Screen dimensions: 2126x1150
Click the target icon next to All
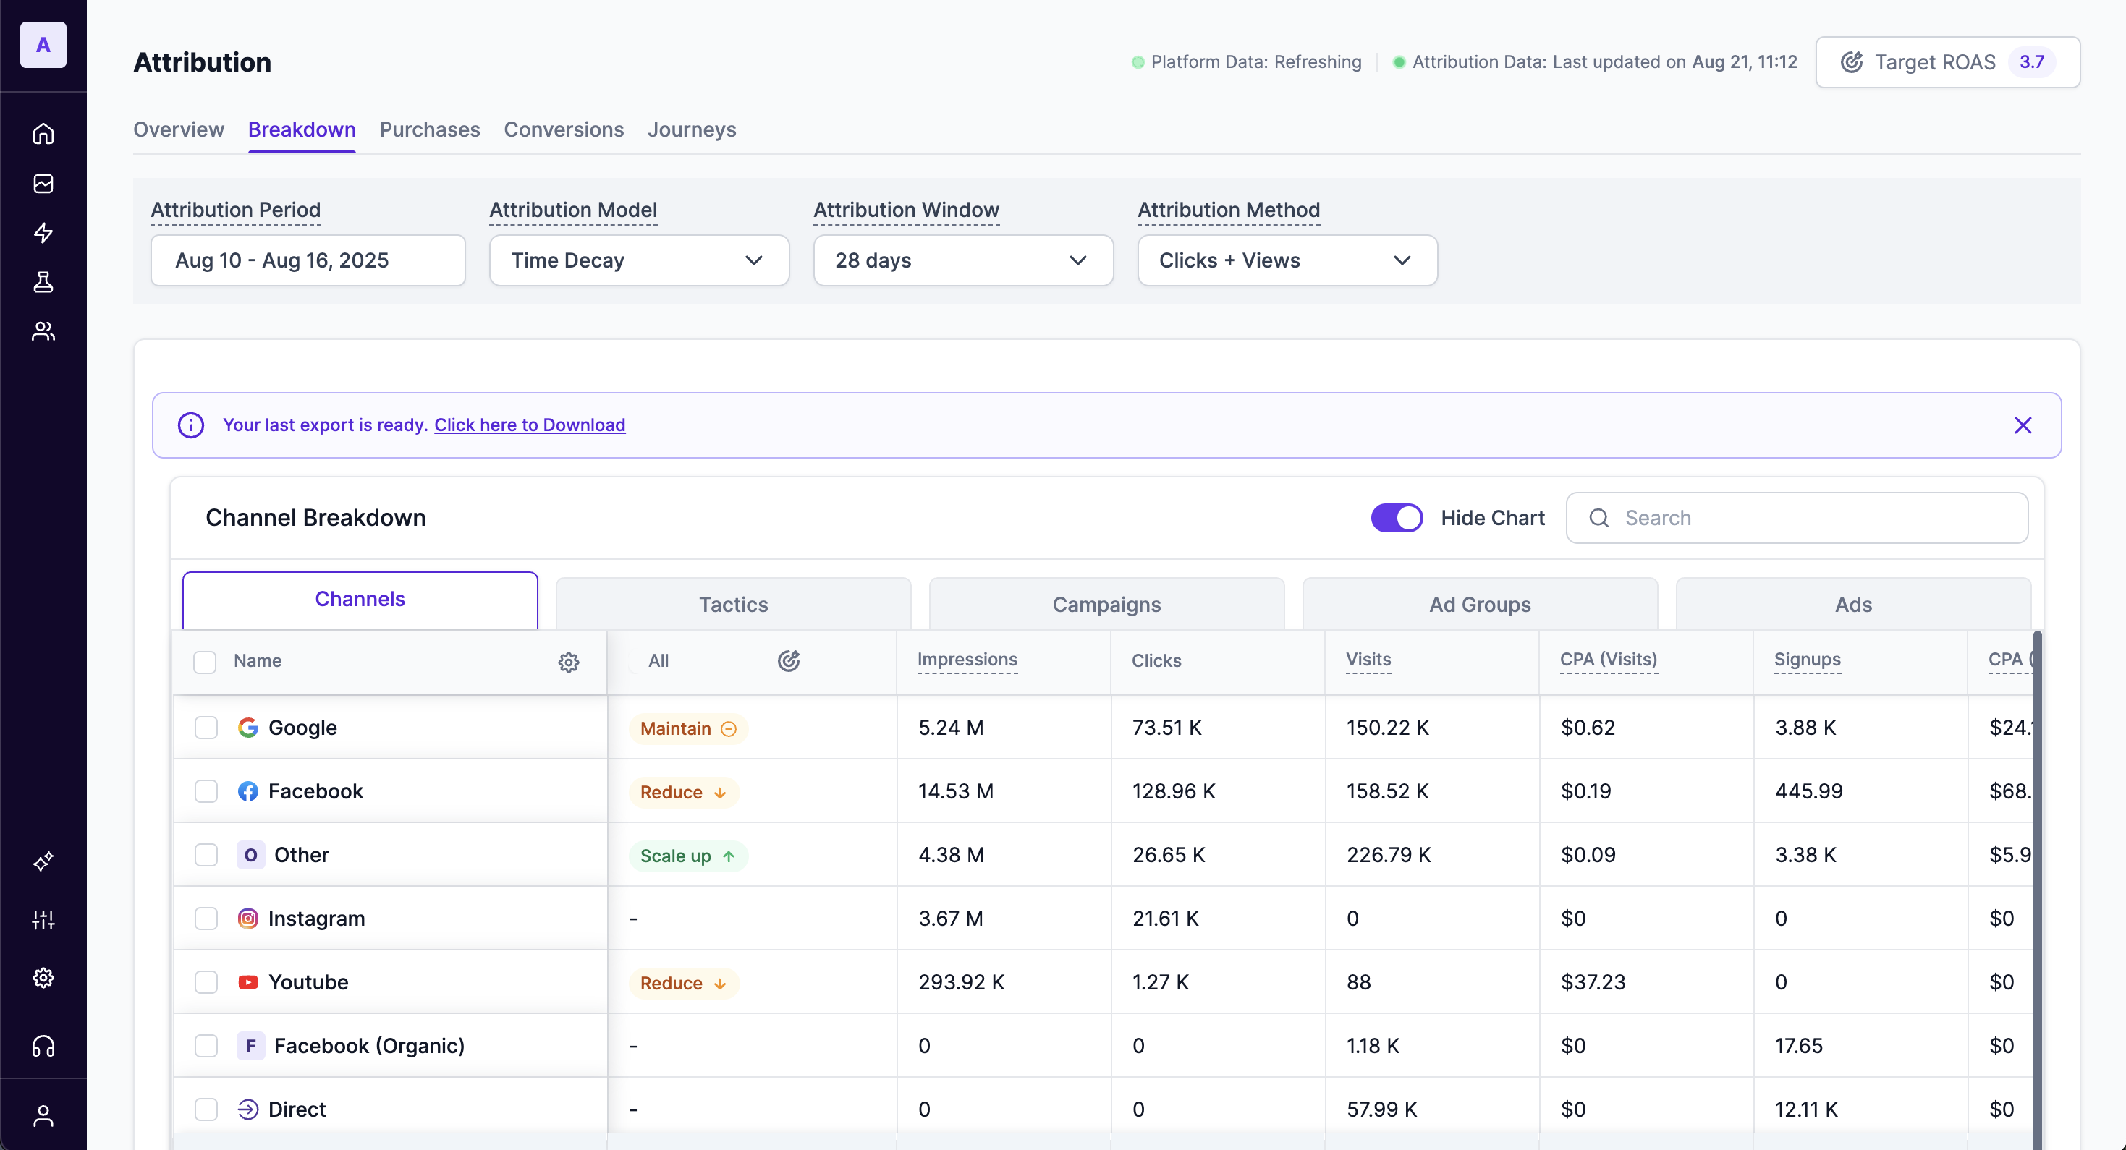(788, 661)
